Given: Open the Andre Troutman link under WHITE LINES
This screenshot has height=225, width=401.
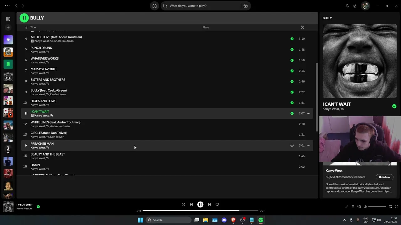Looking at the screenshot, I should click(60, 126).
